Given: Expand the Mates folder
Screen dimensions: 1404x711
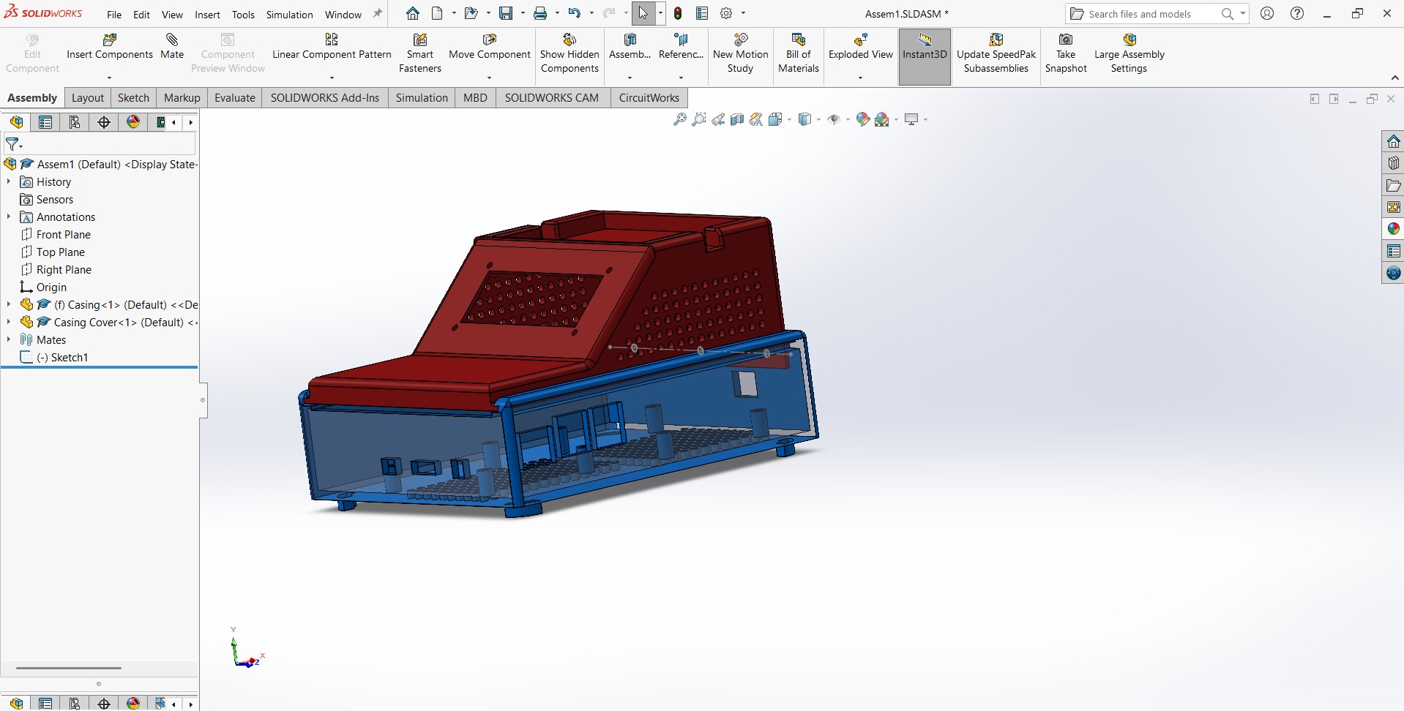Looking at the screenshot, I should coord(9,339).
